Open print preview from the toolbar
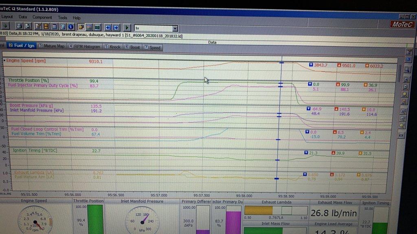The height and width of the screenshot is (234, 417). coord(29,27)
